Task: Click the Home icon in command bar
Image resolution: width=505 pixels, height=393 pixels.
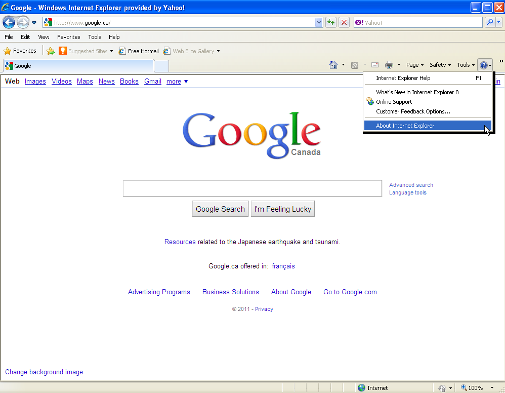Action: 333,65
